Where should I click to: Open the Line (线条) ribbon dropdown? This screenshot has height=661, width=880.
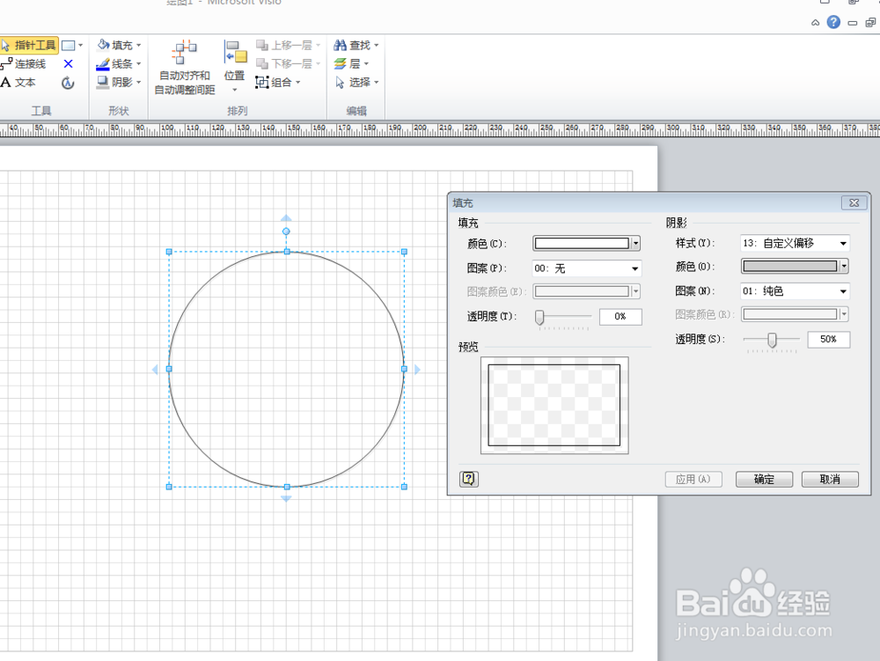click(119, 64)
